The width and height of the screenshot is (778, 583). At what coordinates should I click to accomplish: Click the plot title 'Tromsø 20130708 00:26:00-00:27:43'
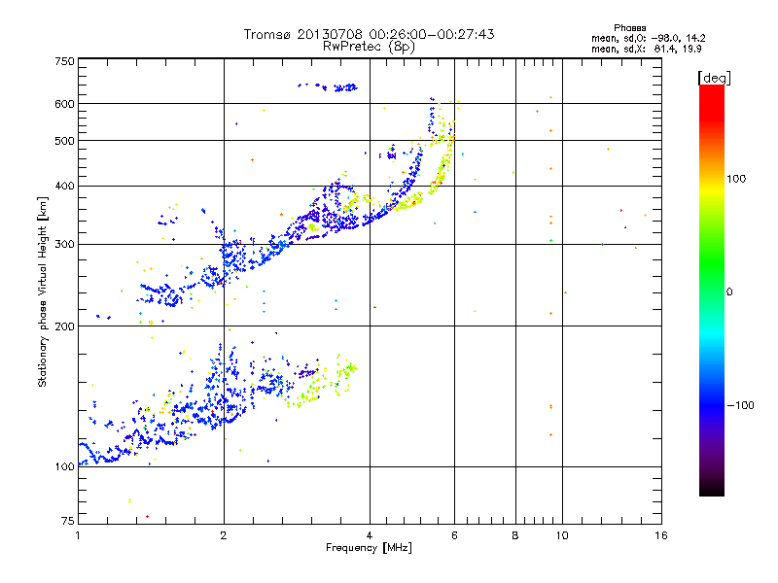[369, 34]
